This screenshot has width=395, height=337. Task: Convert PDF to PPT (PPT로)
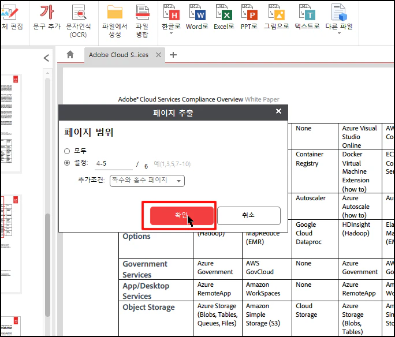[249, 18]
